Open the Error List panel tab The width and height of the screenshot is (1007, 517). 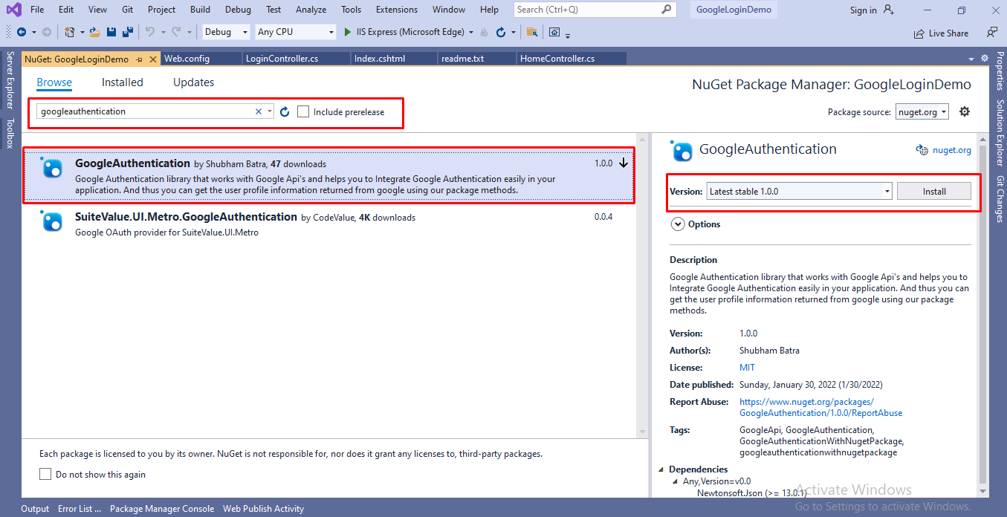click(x=80, y=509)
